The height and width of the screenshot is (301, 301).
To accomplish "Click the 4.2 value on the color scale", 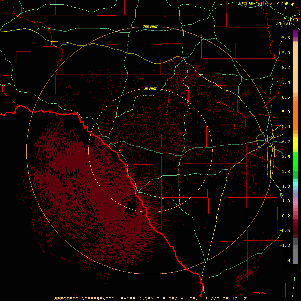I will click(x=286, y=142).
